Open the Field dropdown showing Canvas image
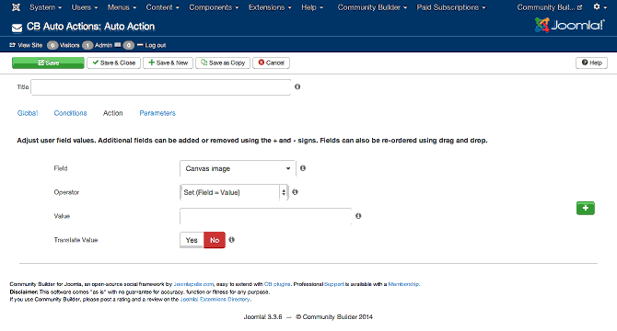 click(x=238, y=168)
